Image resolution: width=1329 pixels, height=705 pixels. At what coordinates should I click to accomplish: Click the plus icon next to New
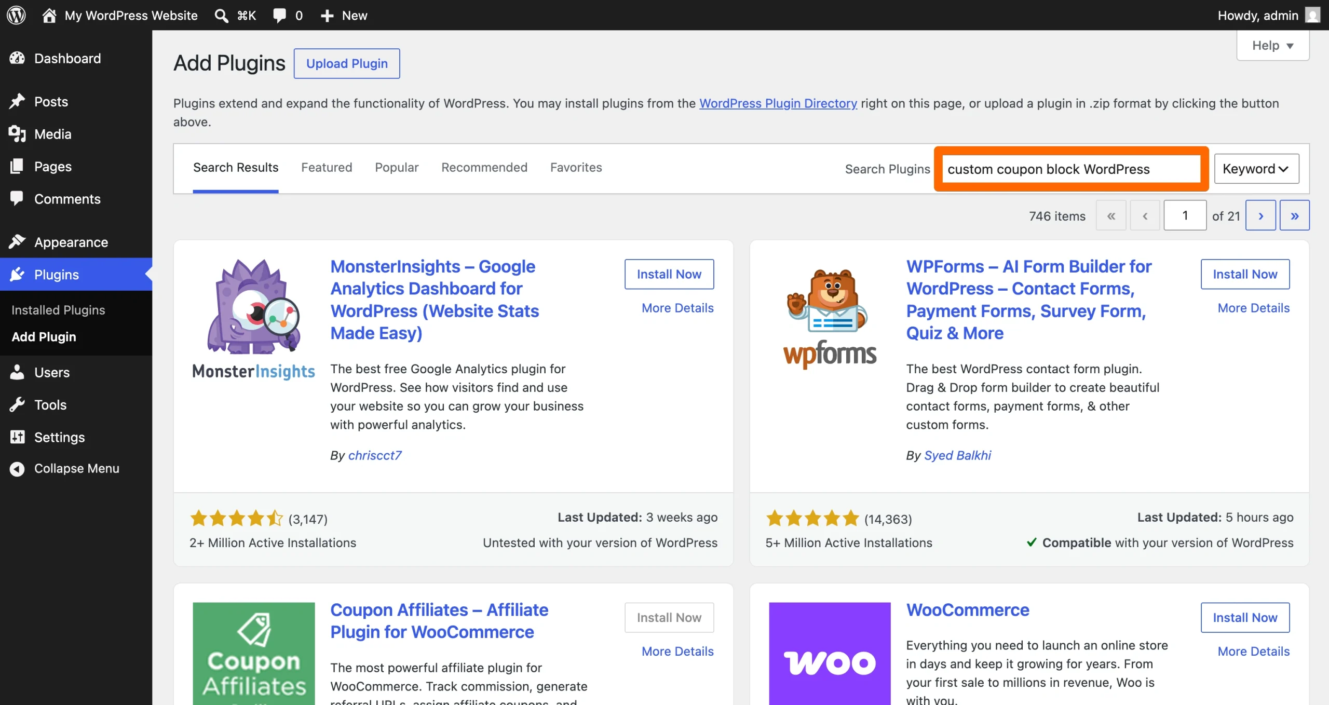click(x=327, y=16)
